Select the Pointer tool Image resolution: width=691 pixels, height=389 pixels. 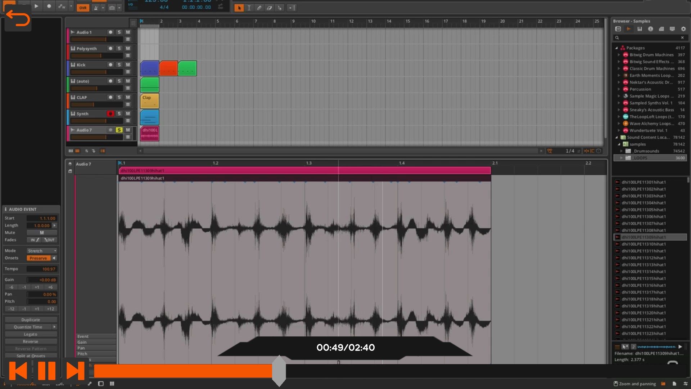239,8
